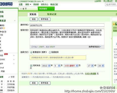117x93 pixels.
Task: Open the month 5 dropdown
Action: tap(57, 66)
